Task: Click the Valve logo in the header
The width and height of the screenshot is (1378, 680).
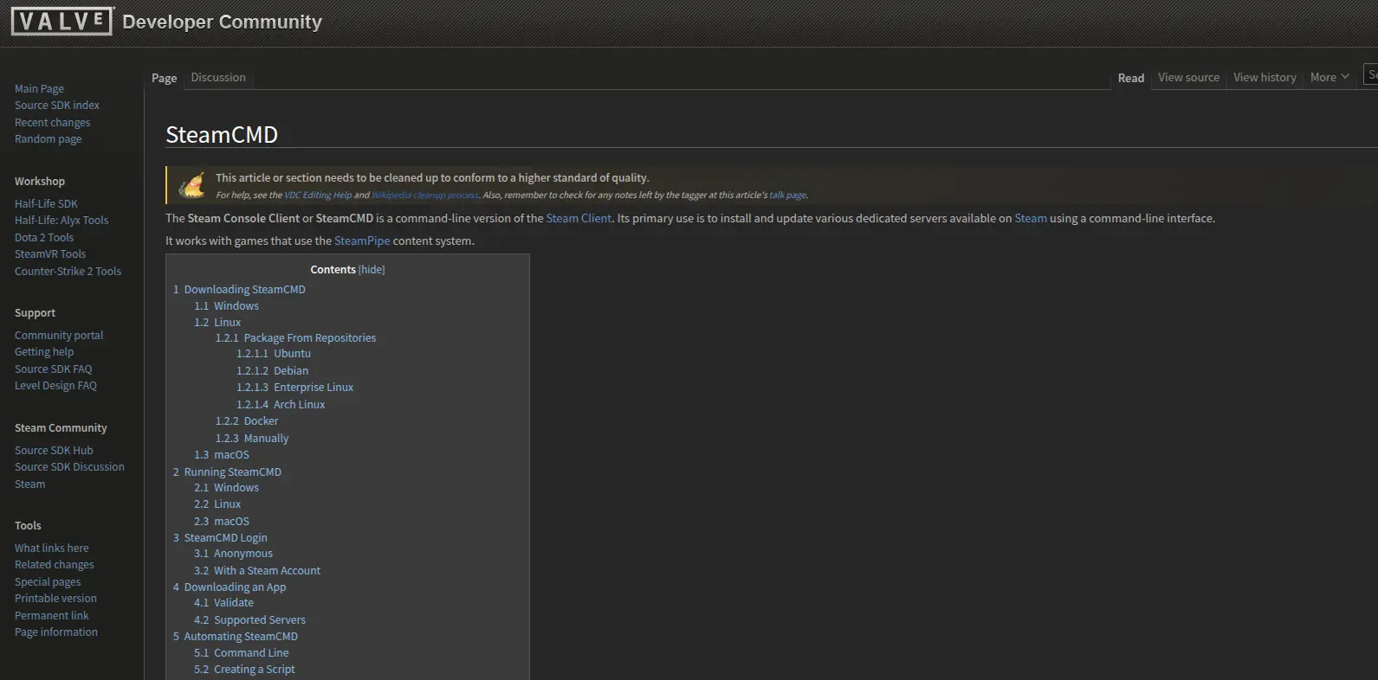Action: [61, 22]
